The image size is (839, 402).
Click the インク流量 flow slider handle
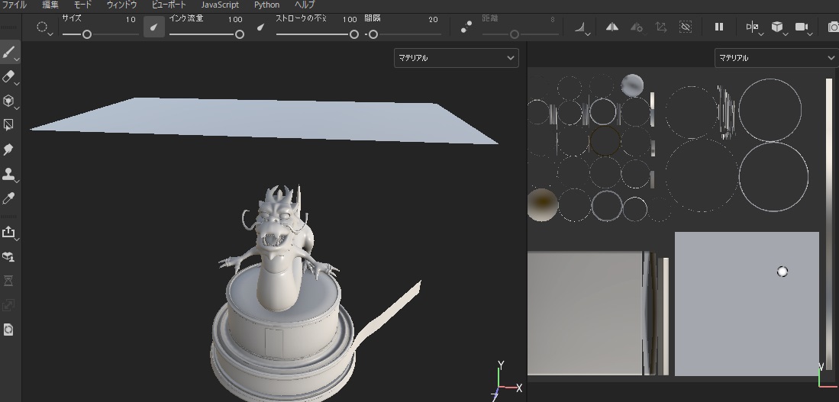(240, 34)
